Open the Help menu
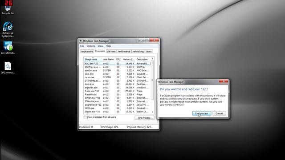285x160 pixels. coord(108,46)
